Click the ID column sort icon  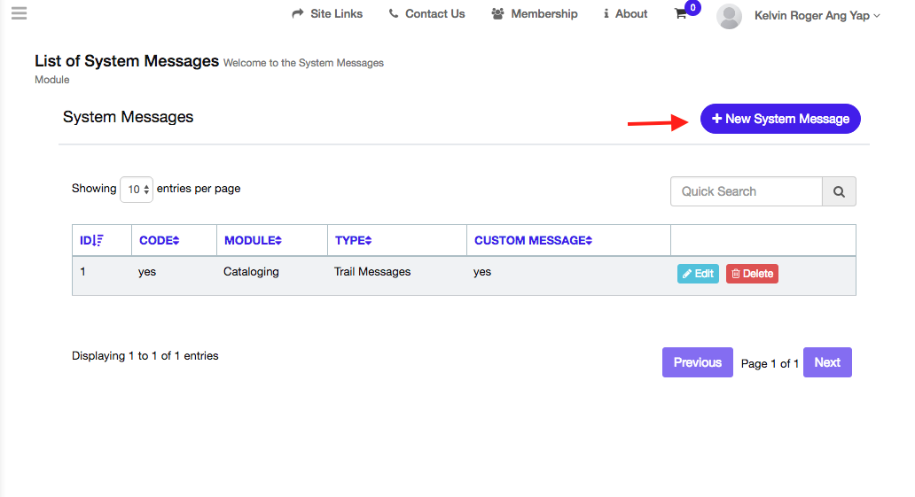coord(98,240)
